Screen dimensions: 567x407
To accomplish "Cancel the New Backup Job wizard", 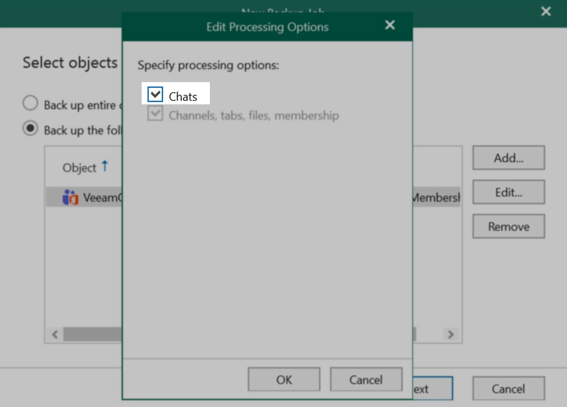I will pyautogui.click(x=509, y=388).
